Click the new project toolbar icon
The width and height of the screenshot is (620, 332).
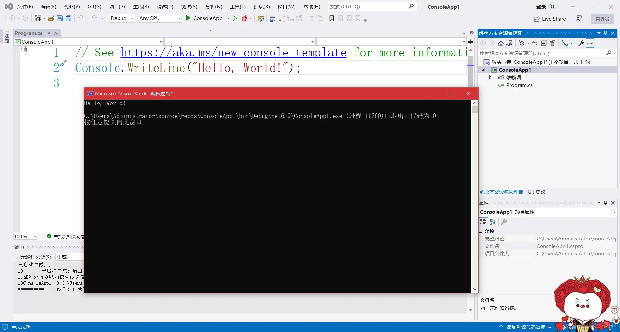pyautogui.click(x=38, y=18)
